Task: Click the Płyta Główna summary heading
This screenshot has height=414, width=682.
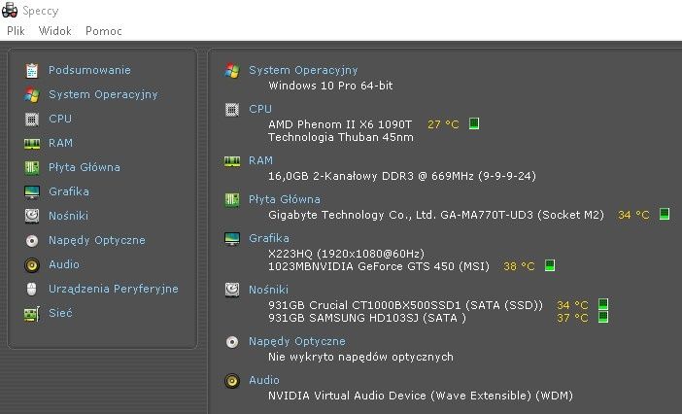Action: click(x=284, y=199)
